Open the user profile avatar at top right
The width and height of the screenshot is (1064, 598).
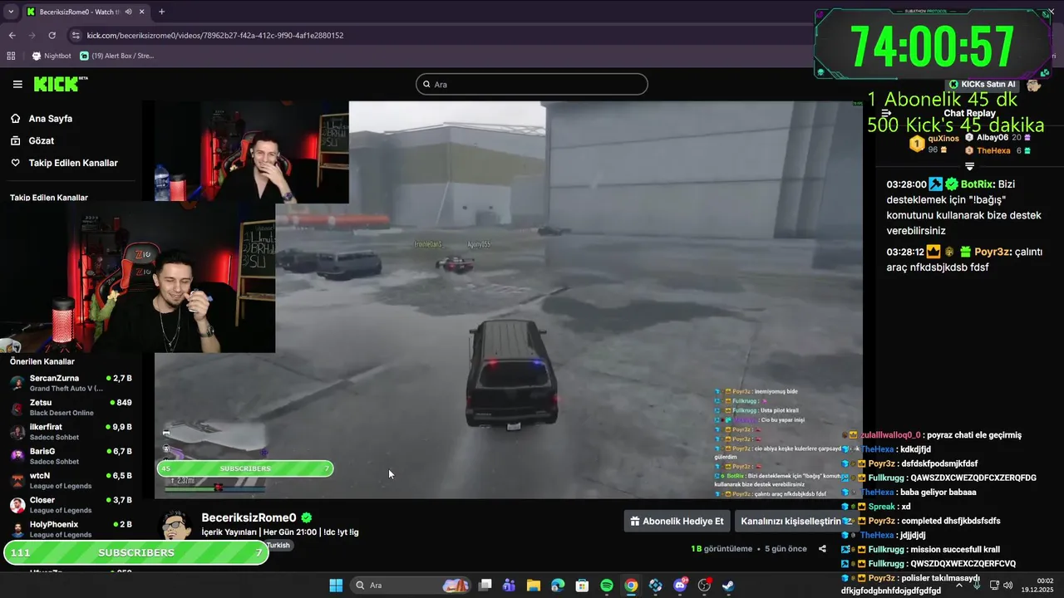(1033, 84)
